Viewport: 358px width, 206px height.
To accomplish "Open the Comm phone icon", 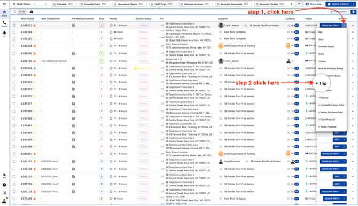I will click(x=4, y=24).
